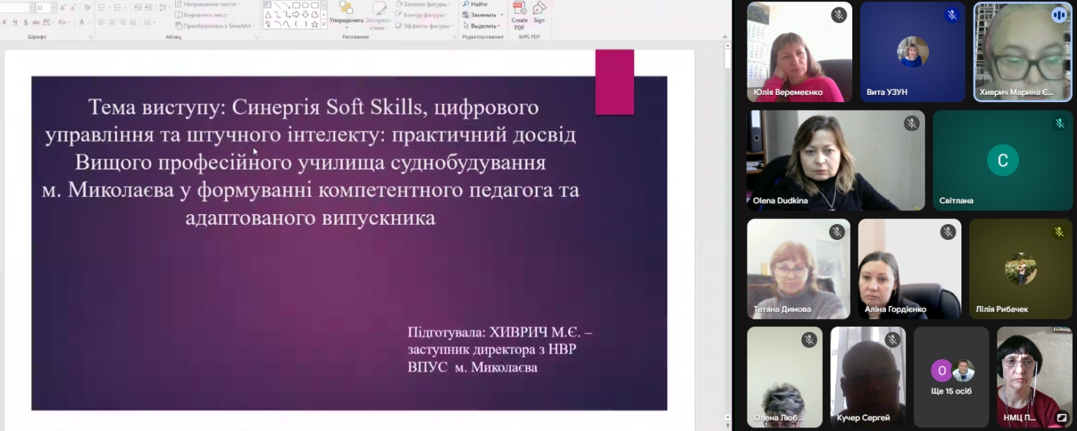1077x431 pixels.
Task: Click the magenta rectangle accent on slide
Action: 614,82
